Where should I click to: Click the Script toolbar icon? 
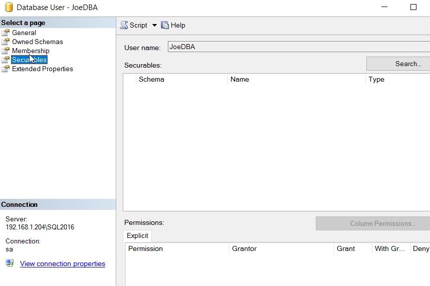pos(124,25)
